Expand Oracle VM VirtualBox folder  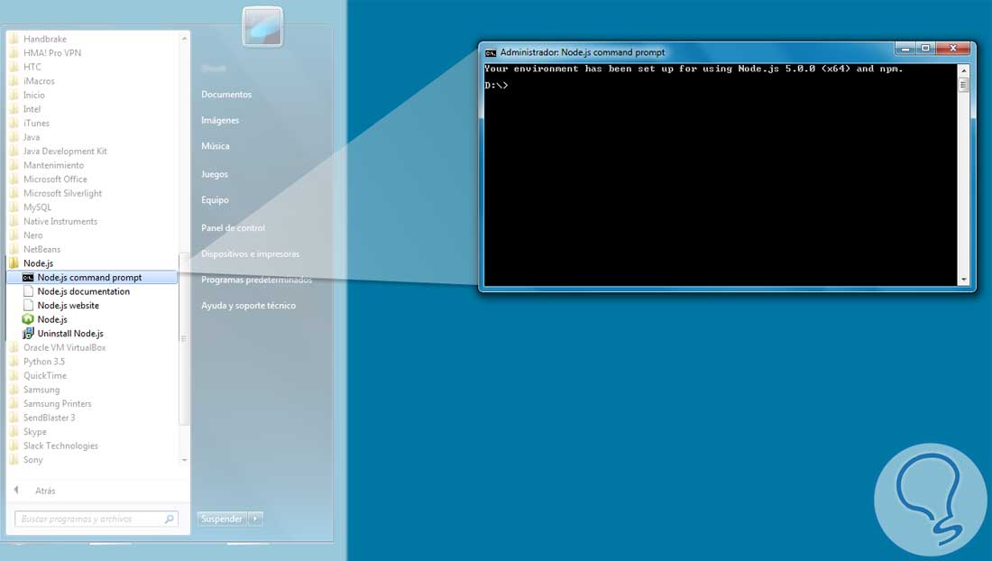tap(64, 348)
